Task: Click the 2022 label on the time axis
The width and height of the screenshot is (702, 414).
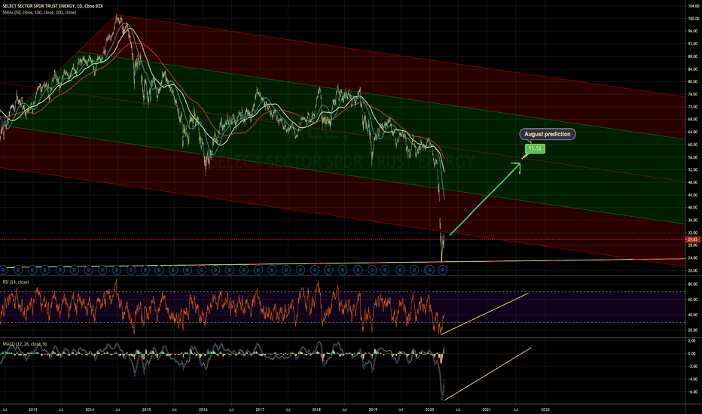Action: click(x=545, y=409)
